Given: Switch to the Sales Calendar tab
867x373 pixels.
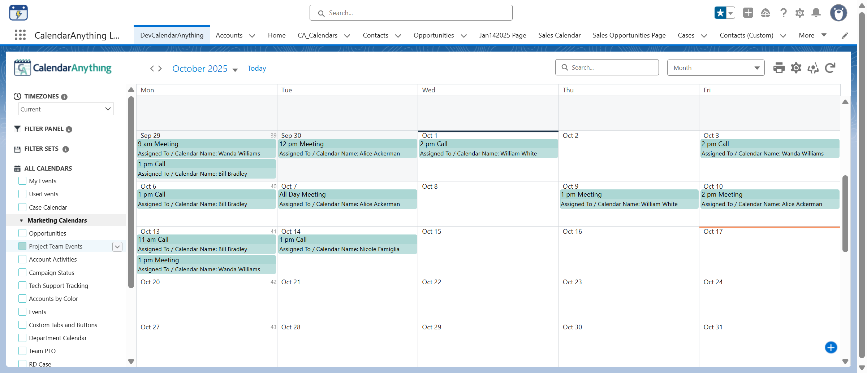Looking at the screenshot, I should point(559,35).
